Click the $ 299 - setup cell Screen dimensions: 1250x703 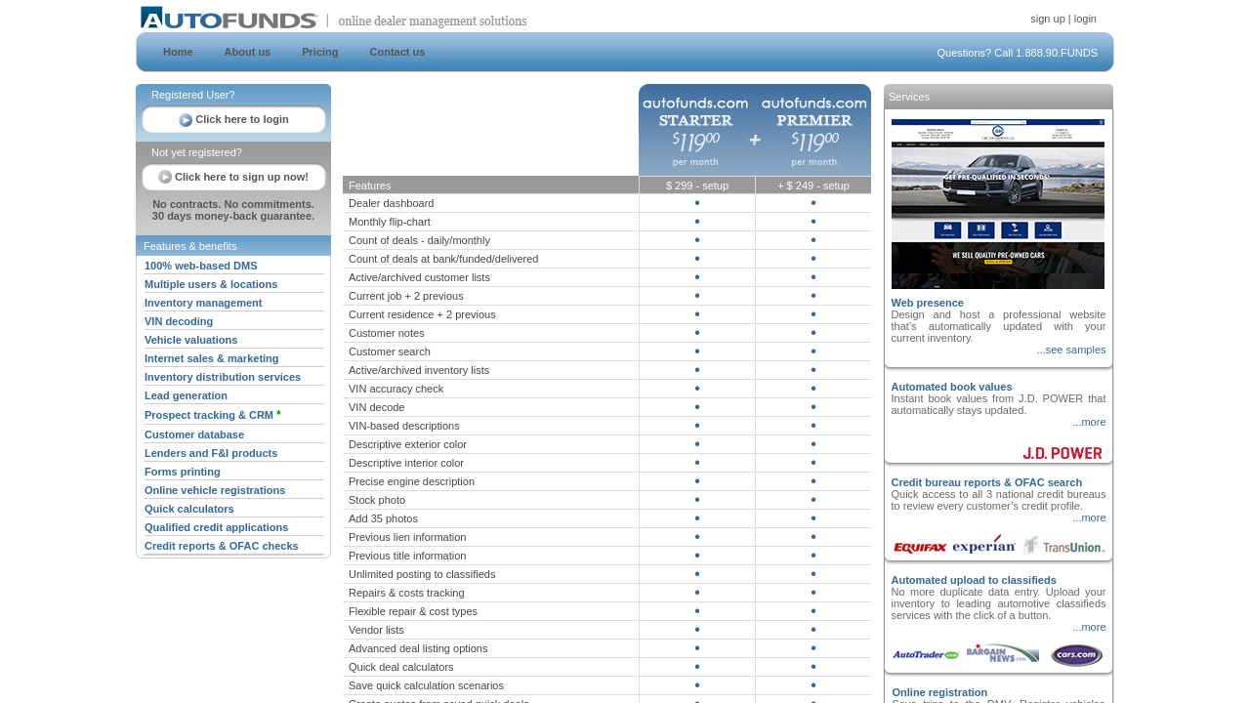coord(697,186)
